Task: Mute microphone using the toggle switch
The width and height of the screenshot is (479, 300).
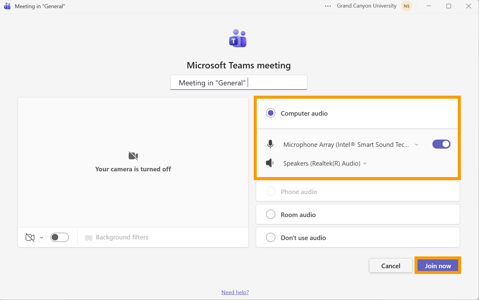Action: coord(441,144)
